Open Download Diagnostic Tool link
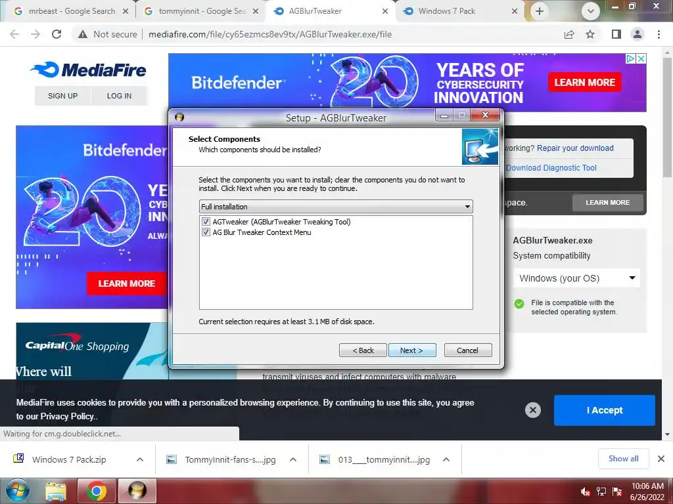 pos(551,168)
